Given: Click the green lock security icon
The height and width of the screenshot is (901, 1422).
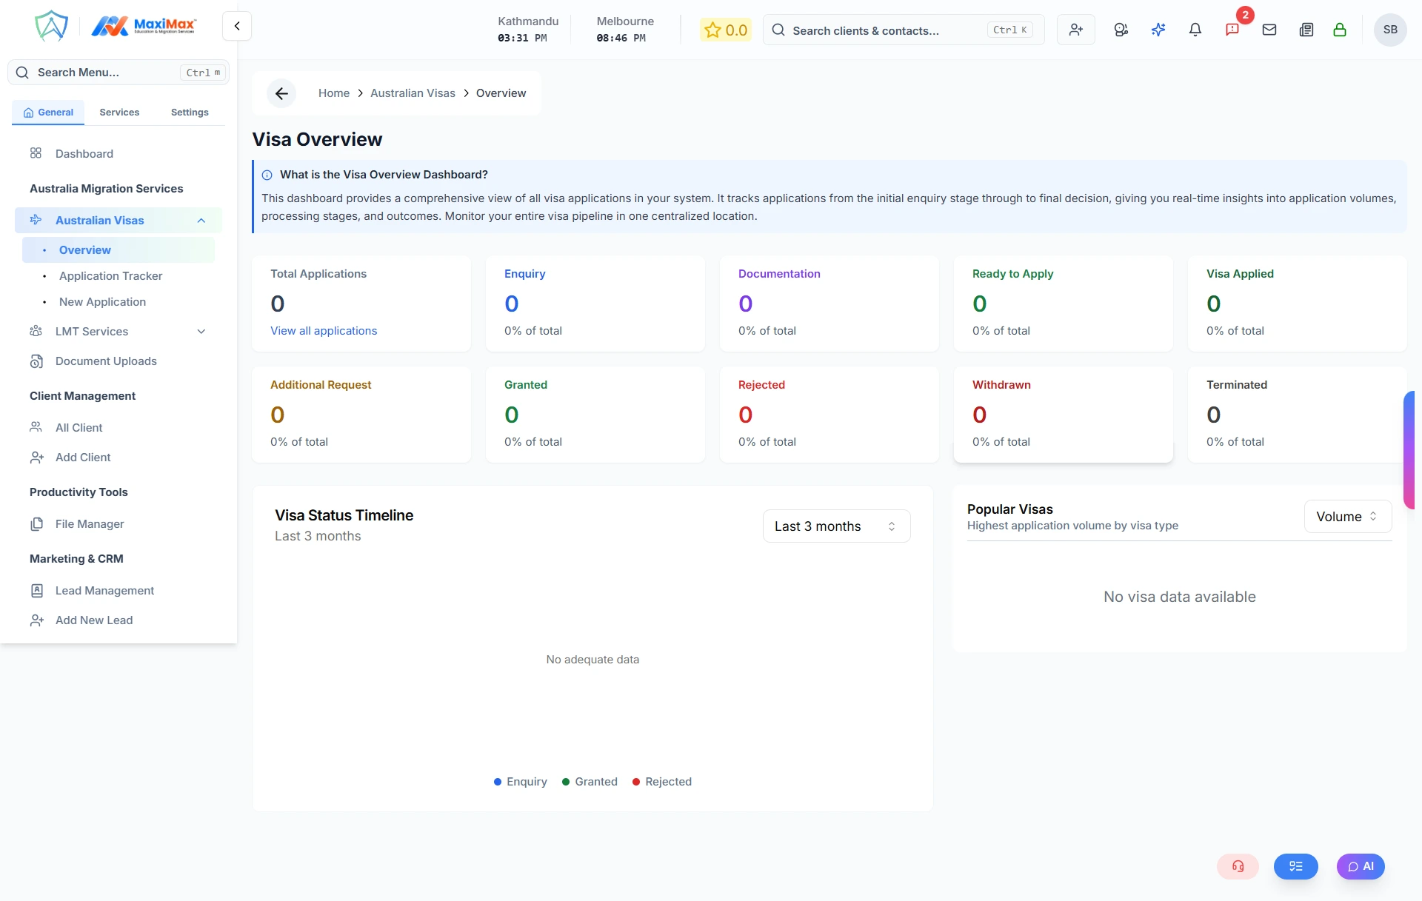Looking at the screenshot, I should click(x=1340, y=30).
